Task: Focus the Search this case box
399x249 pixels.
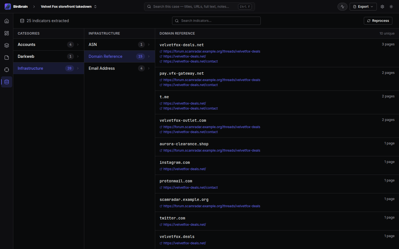Action: [199, 7]
